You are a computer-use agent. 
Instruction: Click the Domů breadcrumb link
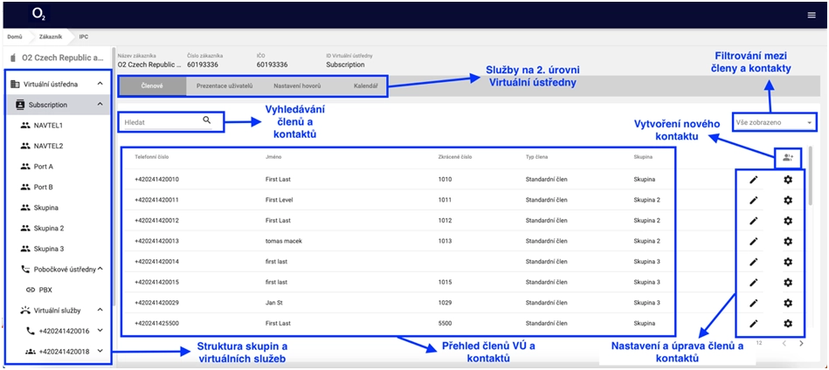pos(15,37)
